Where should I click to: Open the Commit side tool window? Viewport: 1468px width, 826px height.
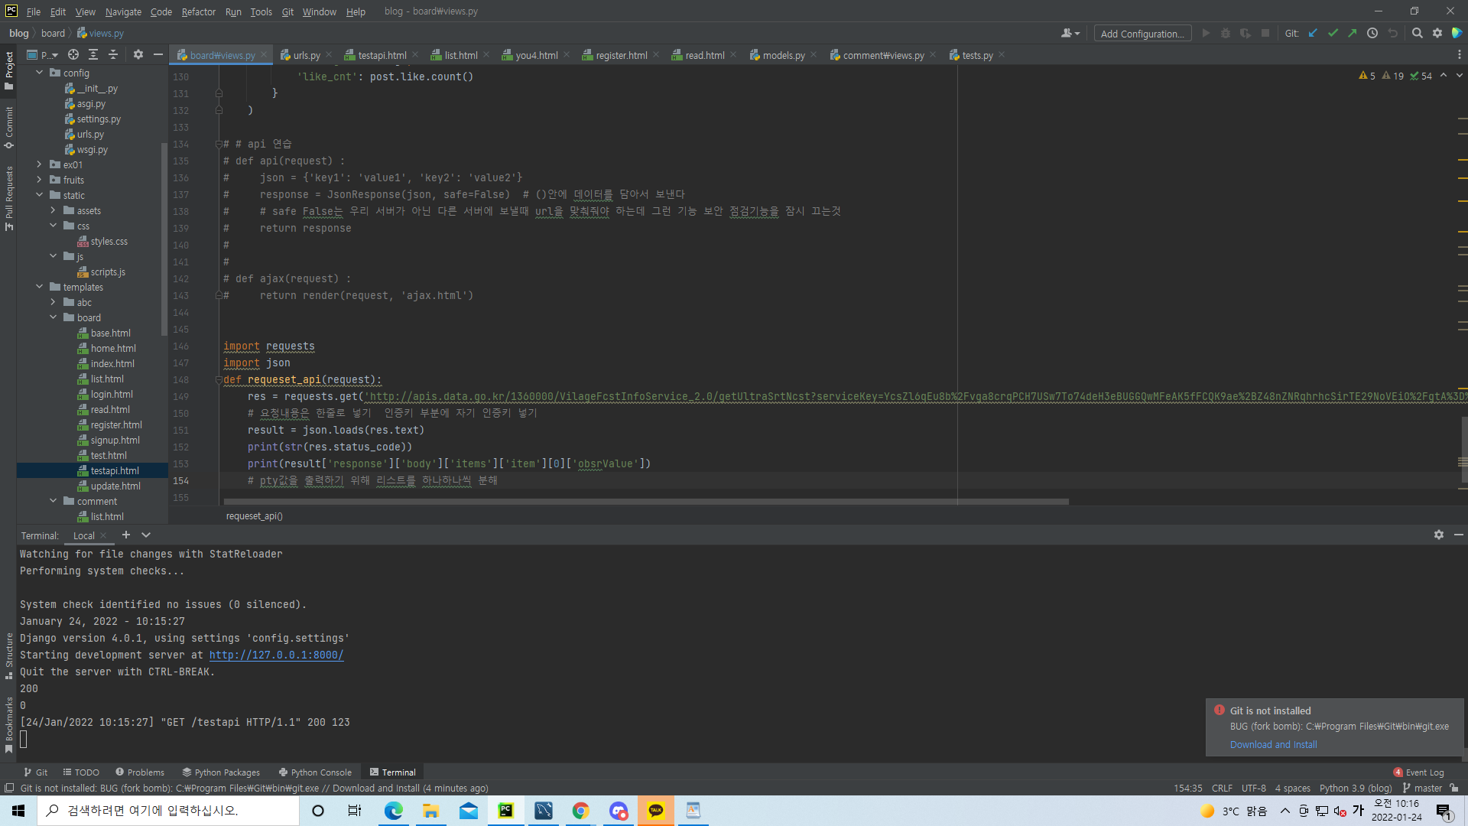[x=8, y=127]
